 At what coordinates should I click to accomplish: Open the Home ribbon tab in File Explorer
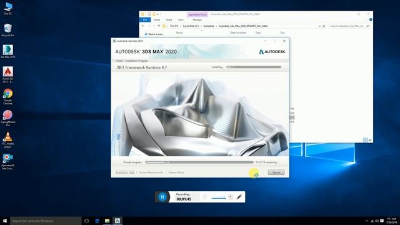coord(157,19)
